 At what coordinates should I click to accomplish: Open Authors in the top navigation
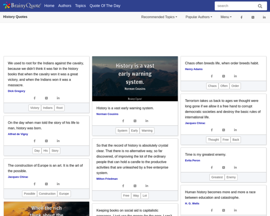point(65,5)
